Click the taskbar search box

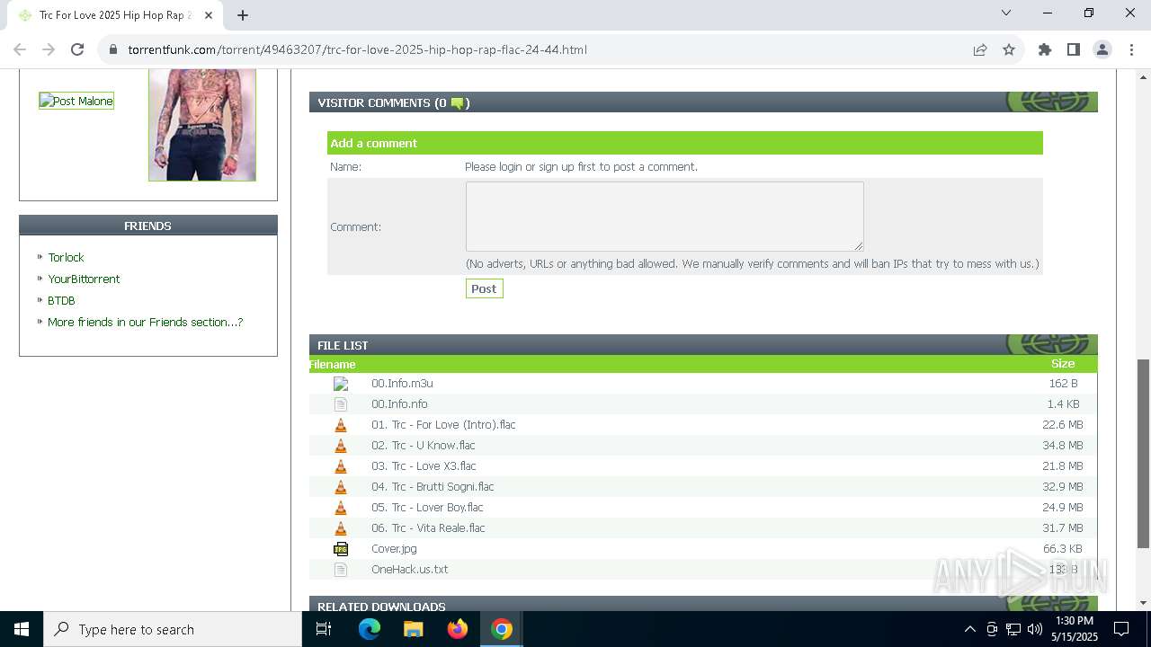pos(173,629)
